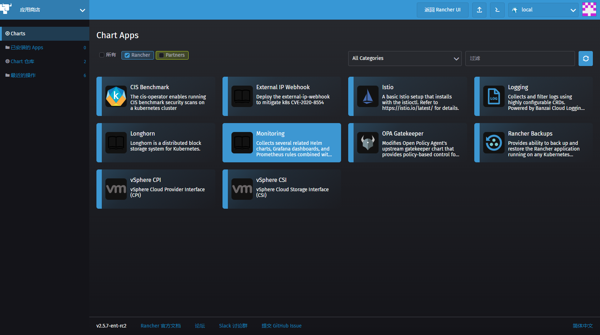Viewport: 600px width, 335px height.
Task: Open the vSphere CSI chart title
Action: pos(271,180)
